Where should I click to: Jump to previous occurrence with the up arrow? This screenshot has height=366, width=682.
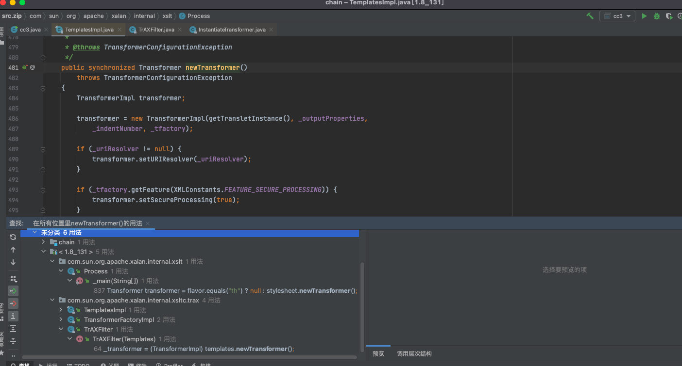[x=13, y=250]
